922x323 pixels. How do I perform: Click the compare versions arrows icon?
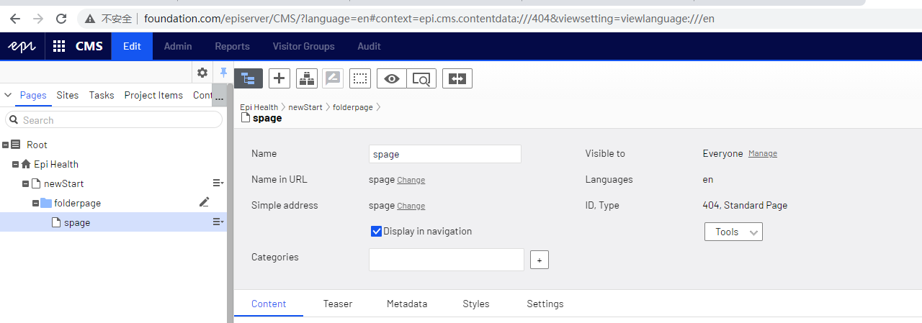coord(457,78)
